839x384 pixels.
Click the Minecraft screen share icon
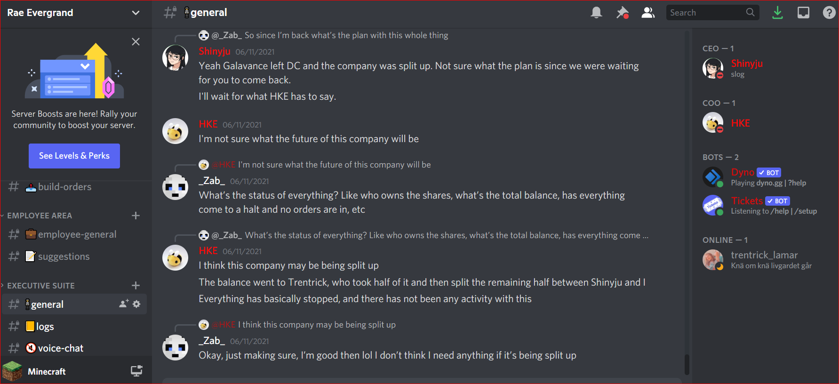136,371
